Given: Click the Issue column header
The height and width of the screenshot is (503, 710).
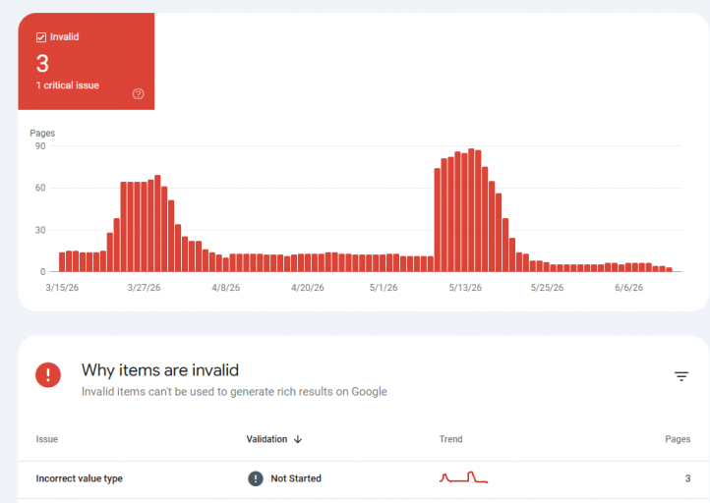Looking at the screenshot, I should tap(46, 439).
